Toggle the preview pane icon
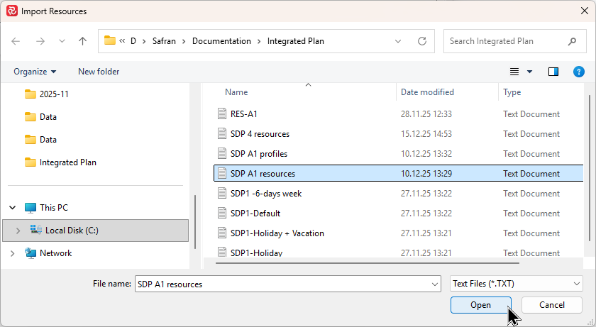Image resolution: width=596 pixels, height=327 pixels. pyautogui.click(x=553, y=72)
